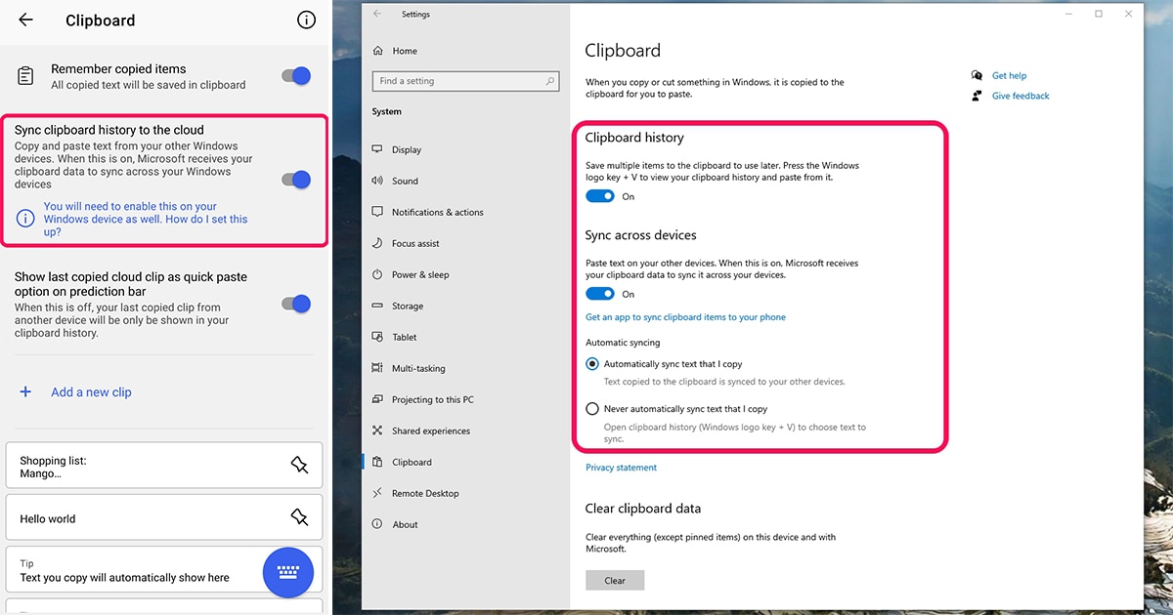Disable 'Sync clipboard history to the cloud'
The height and width of the screenshot is (615, 1173).
[295, 180]
